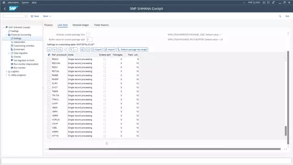Viewport: 293px width, 165px height.
Task: Click the table vertical scrollbar thumb
Action: [286, 131]
